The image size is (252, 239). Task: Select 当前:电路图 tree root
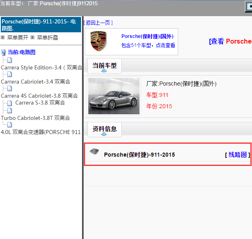(21, 52)
